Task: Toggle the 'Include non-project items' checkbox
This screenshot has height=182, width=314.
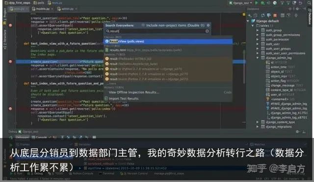Action: 143,25
